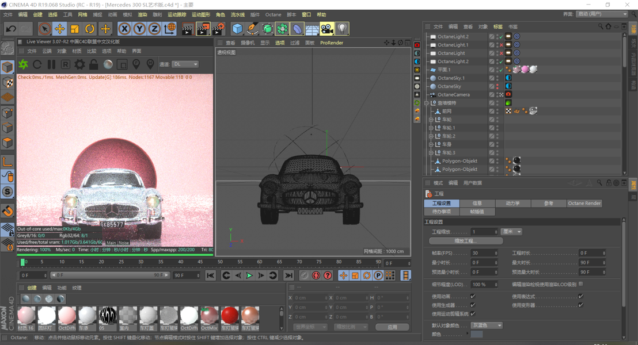
Task: Click the record keyframe button
Action: pyautogui.click(x=305, y=275)
